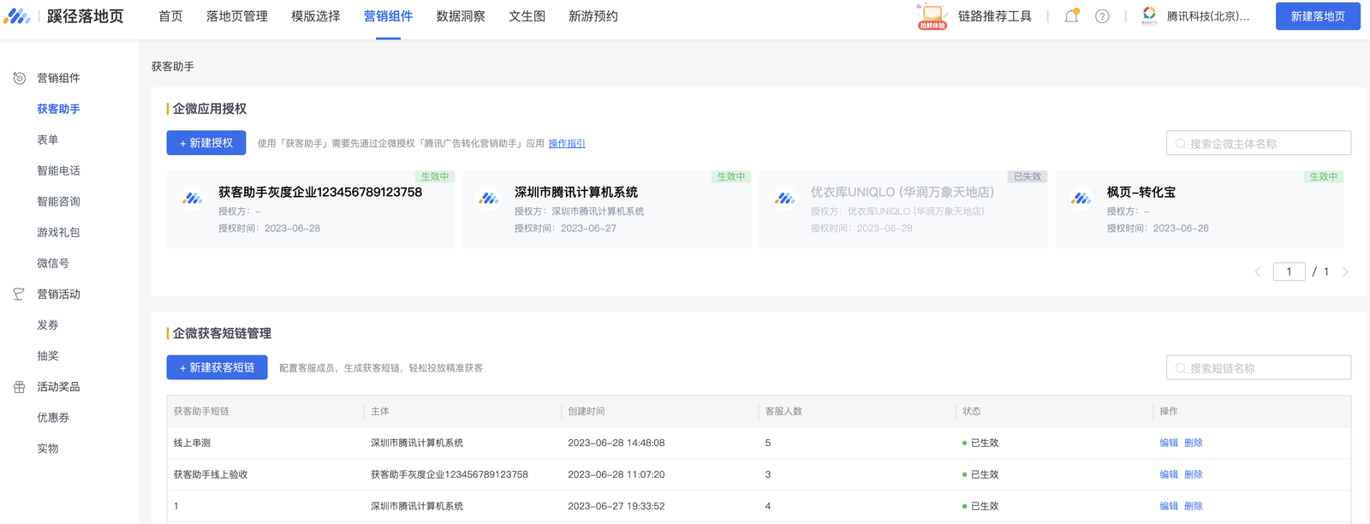The height and width of the screenshot is (524, 1370).
Task: Focus the 搜索企微主体名称 search field
Action: (x=1259, y=143)
